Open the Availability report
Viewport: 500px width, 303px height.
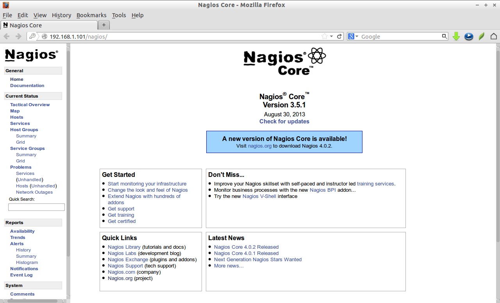22,231
